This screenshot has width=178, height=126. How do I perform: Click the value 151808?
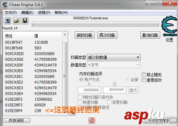click(x=41, y=42)
